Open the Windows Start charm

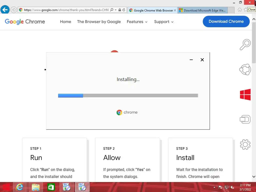[245, 94]
